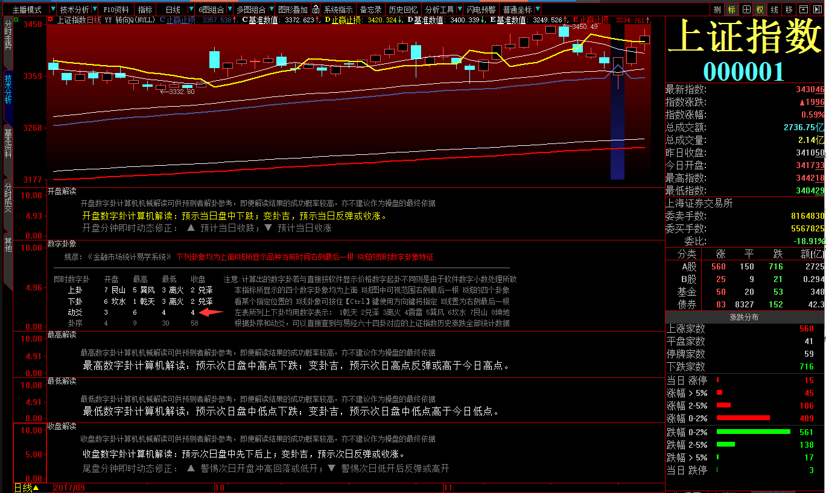This screenshot has height=493, width=826.
Task: Click the 最新指数 row label
Action: coord(685,90)
